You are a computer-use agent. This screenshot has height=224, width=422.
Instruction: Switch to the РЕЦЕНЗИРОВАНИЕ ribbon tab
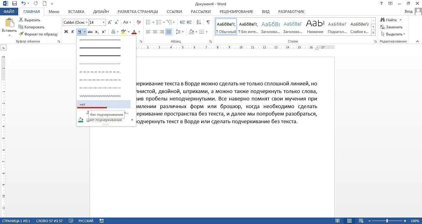[x=236, y=11]
